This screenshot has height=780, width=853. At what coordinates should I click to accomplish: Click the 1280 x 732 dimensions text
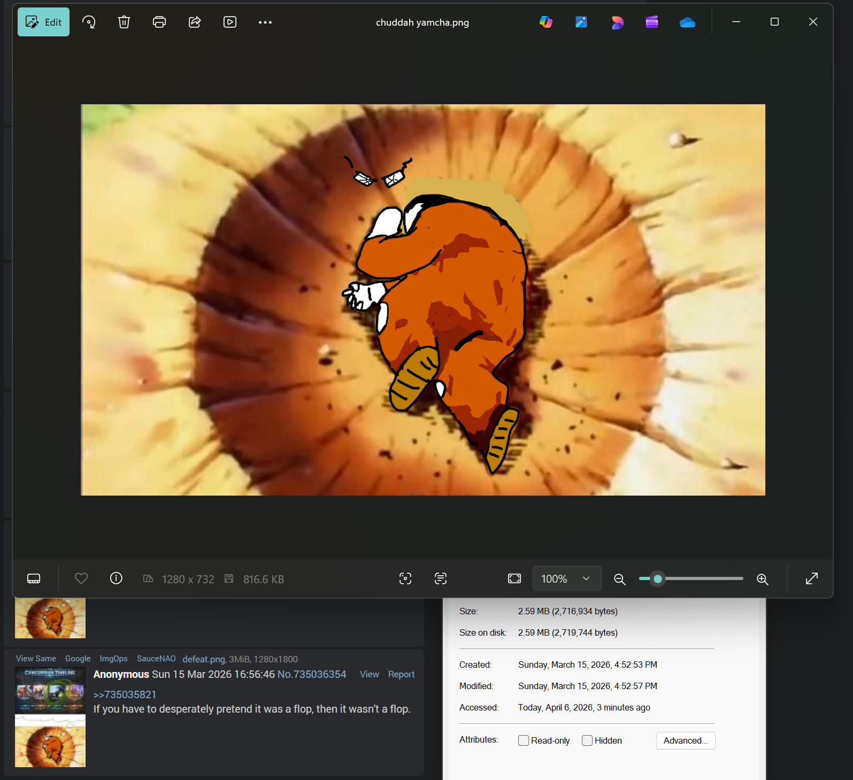[188, 580]
